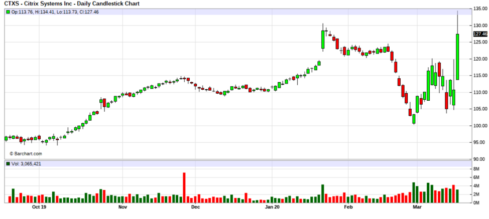Click the tallest red volume bar before Dec

(184, 187)
